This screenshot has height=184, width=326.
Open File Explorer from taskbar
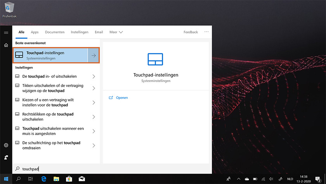(x=56, y=179)
